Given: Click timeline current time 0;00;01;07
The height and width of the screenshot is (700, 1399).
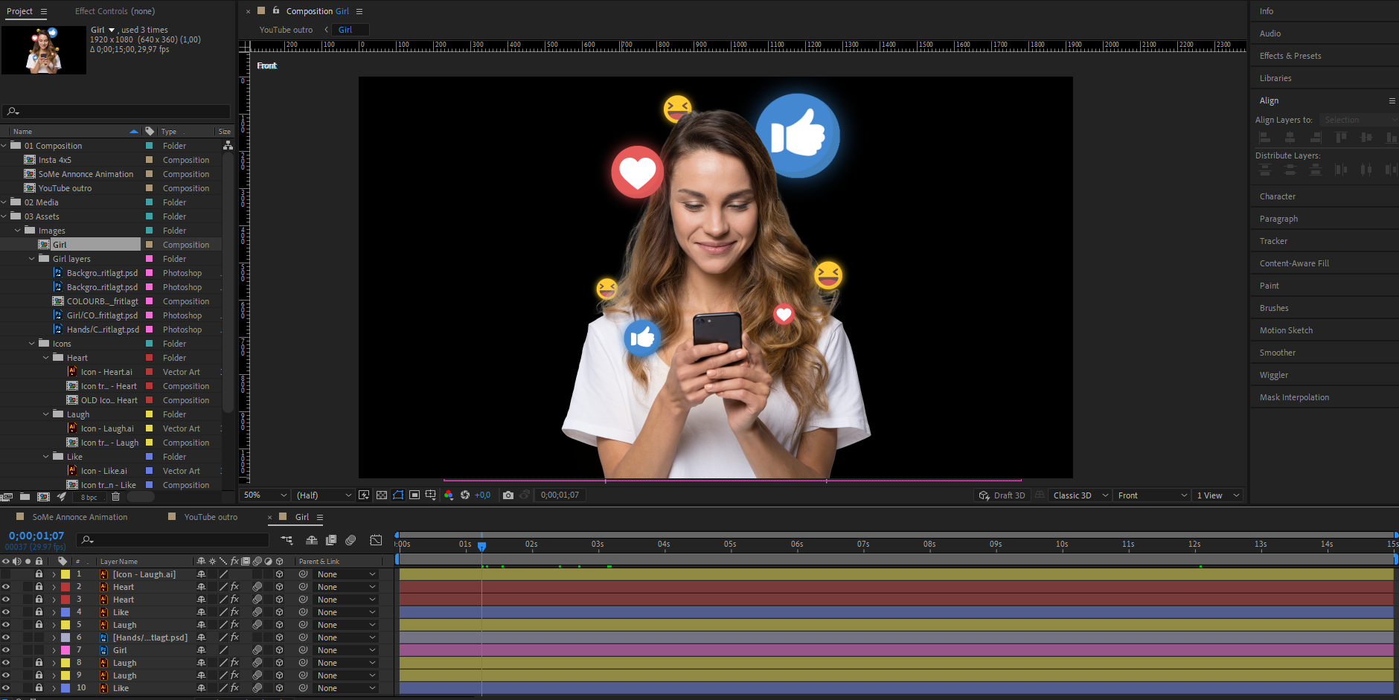Looking at the screenshot, I should pos(36,536).
